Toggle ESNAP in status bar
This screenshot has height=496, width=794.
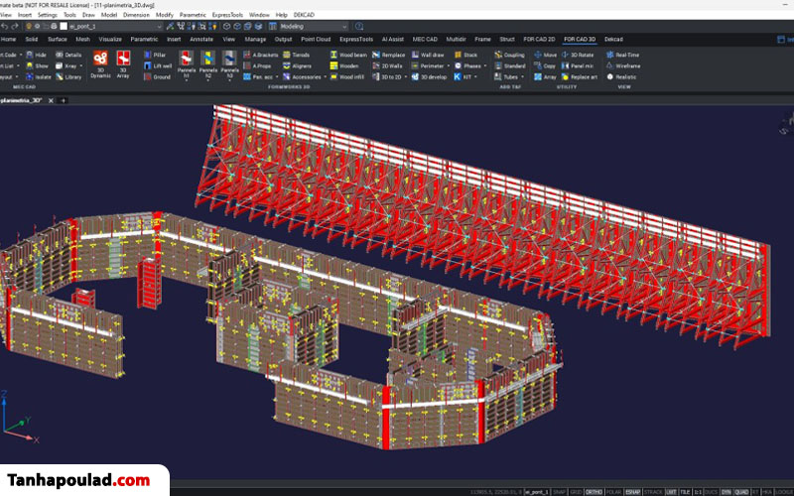633,491
